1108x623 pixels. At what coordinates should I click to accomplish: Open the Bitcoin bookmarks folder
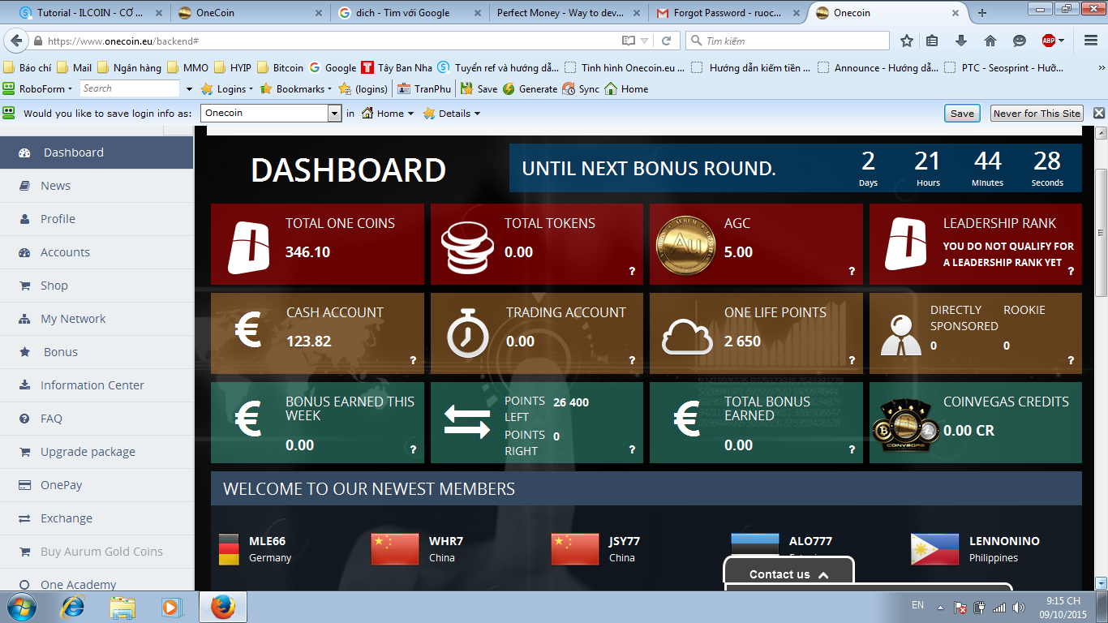[280, 68]
